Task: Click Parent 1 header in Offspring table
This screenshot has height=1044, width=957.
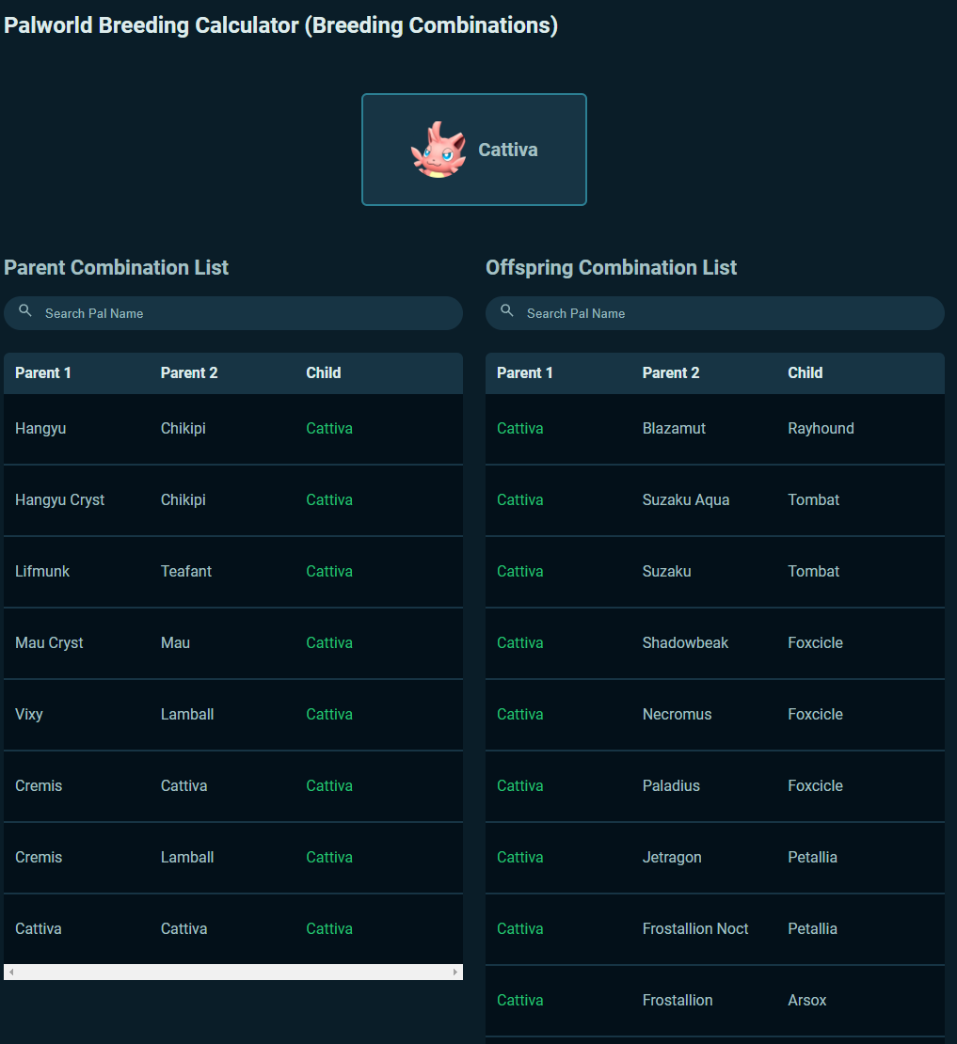Action: click(x=525, y=372)
